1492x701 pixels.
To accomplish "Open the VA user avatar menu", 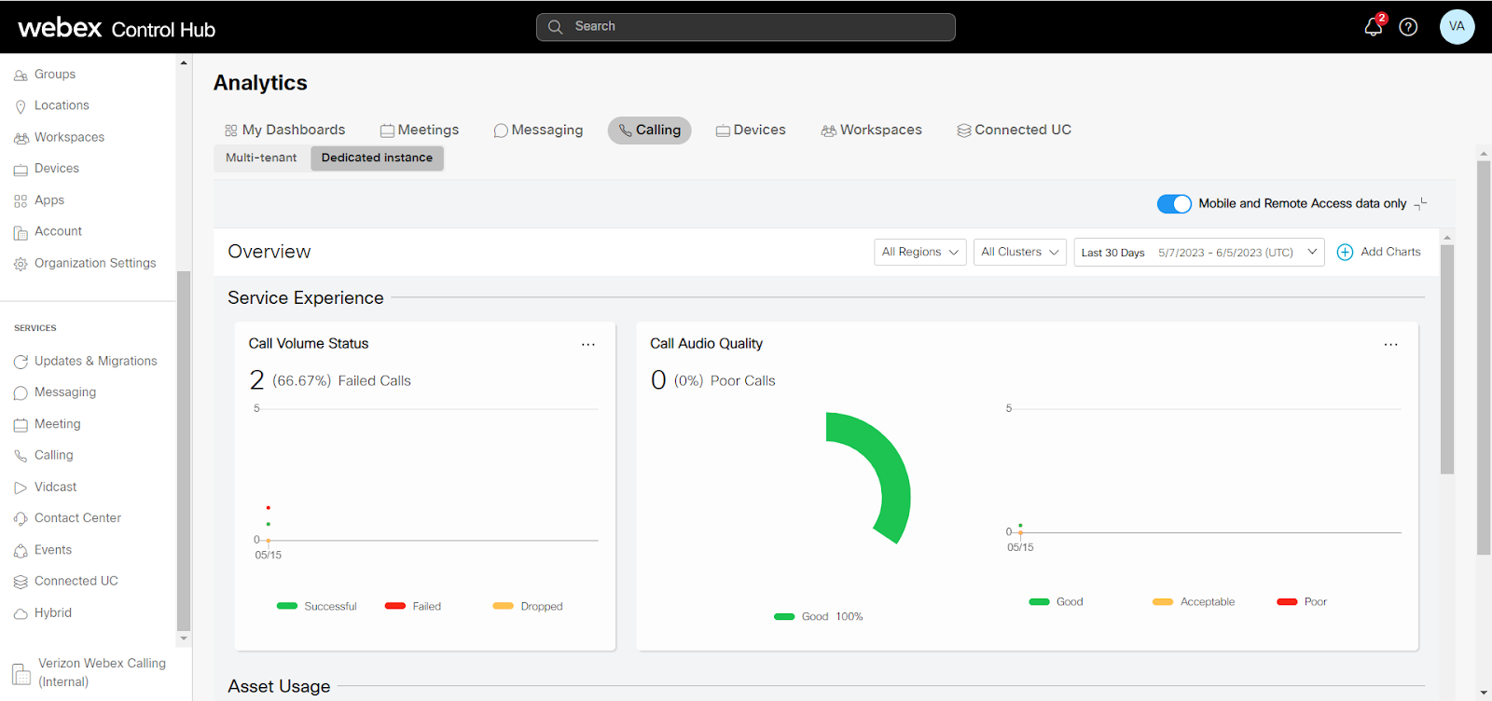I will tap(1457, 26).
